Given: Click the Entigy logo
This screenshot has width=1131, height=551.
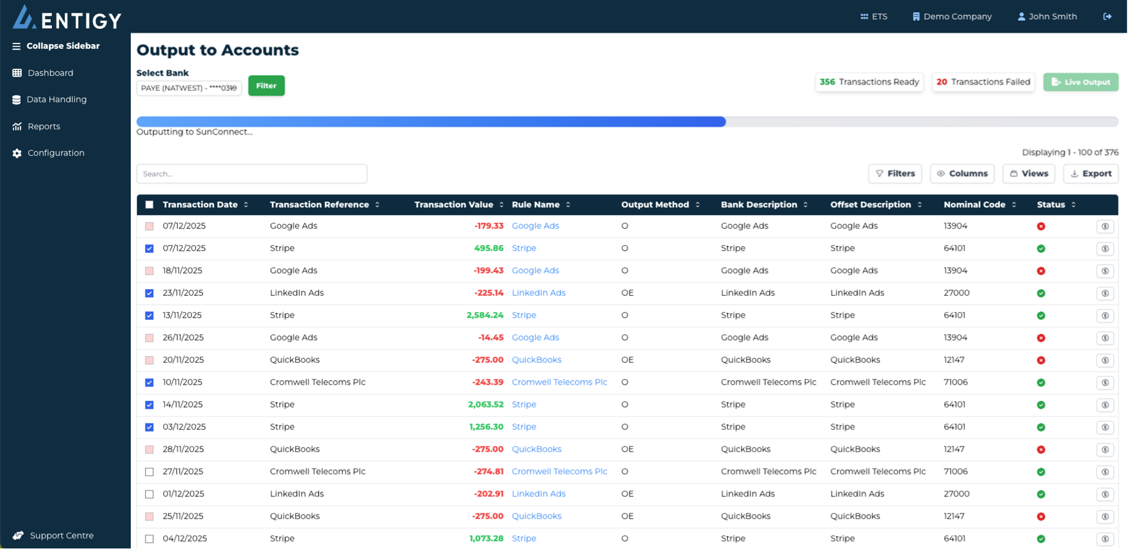Looking at the screenshot, I should pyautogui.click(x=67, y=18).
